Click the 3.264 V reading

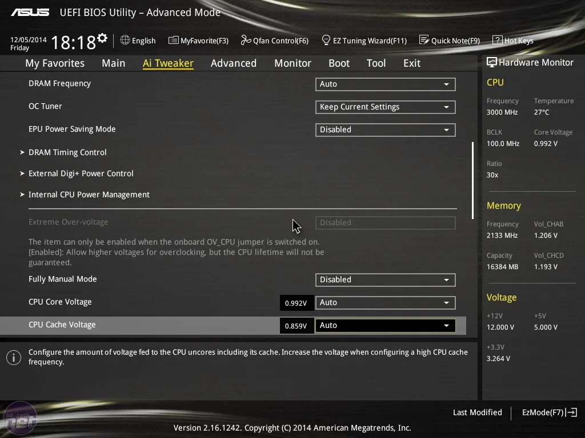click(x=498, y=358)
